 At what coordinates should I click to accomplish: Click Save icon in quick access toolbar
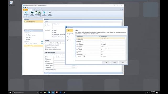tap(24, 8)
